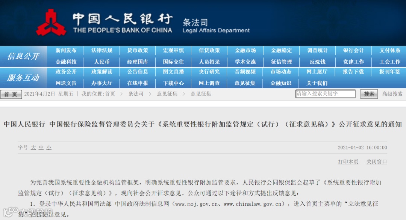This screenshot has height=220, width=406.
Task: Click the People's Bank of China logo
Action: [x=51, y=23]
